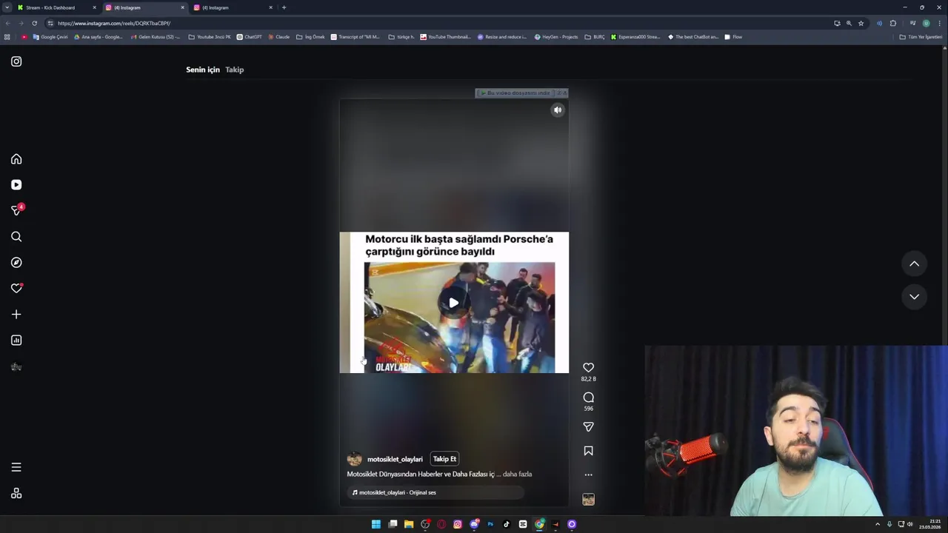Open TikTok from the taskbar
Image resolution: width=948 pixels, height=533 pixels.
point(507,524)
